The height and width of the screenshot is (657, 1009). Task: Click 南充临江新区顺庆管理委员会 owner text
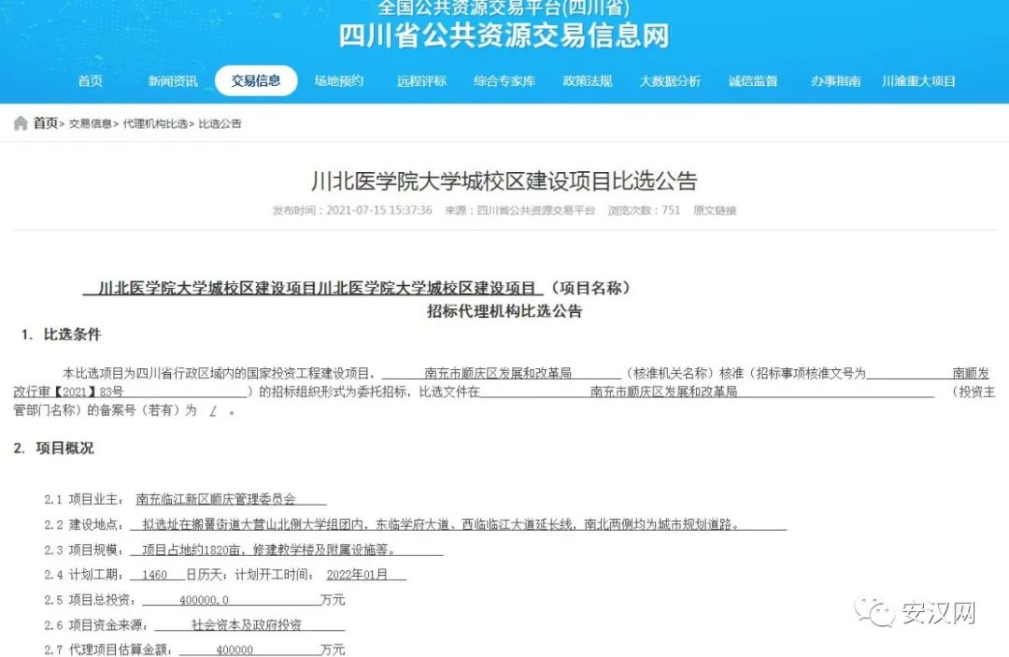[x=216, y=499]
